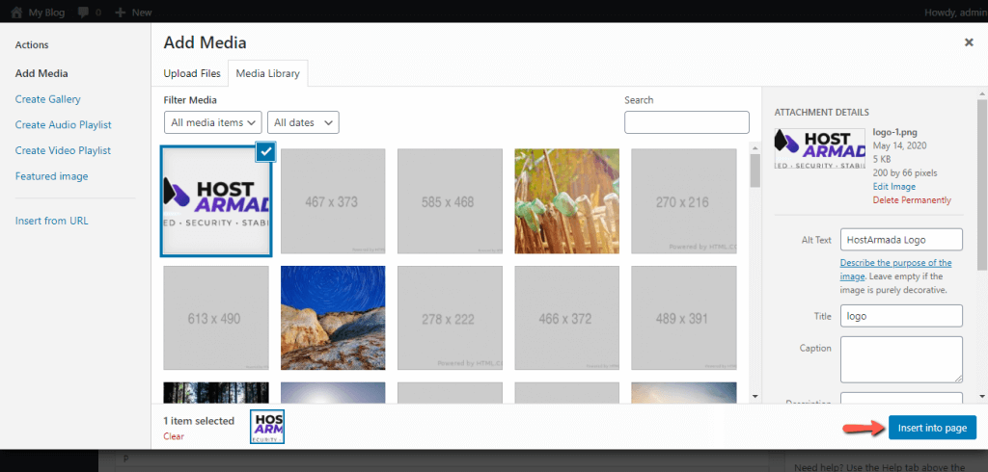Viewport: 988px width, 472px height.
Task: Open Create Gallery action
Action: coord(48,99)
